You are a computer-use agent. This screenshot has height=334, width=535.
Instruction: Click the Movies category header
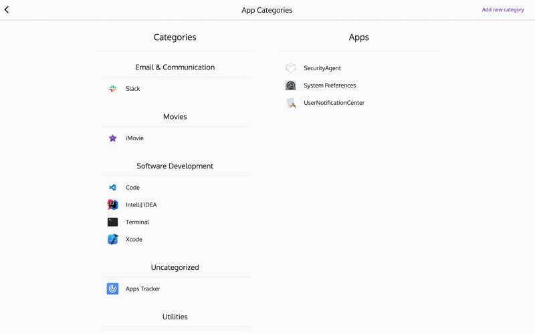(x=175, y=116)
